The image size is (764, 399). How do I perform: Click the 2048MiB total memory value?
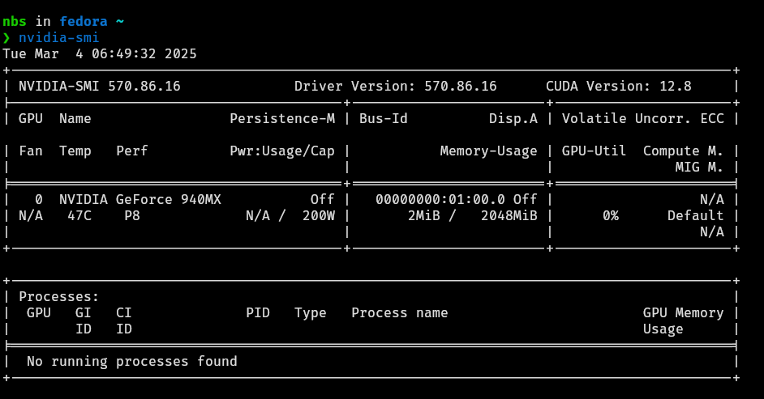tap(509, 215)
